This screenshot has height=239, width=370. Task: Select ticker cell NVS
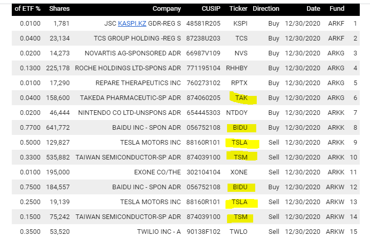coord(241,53)
